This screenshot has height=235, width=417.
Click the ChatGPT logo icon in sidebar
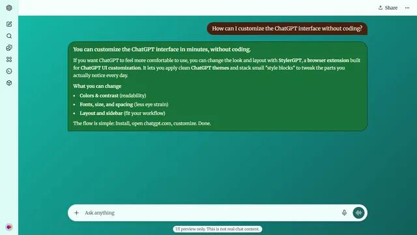click(9, 8)
